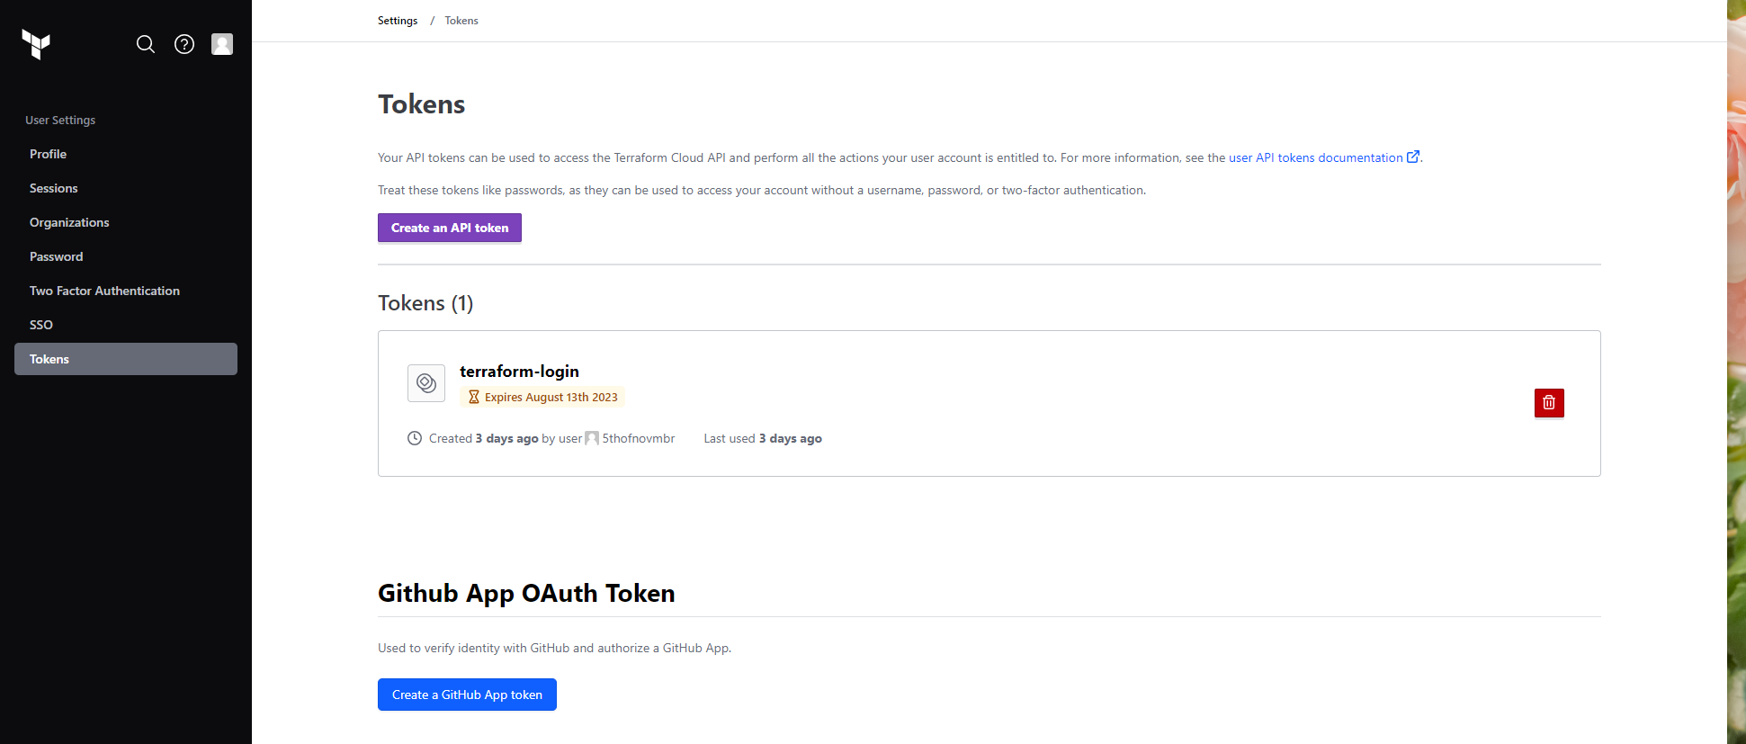
Task: Select the highlighted Tokens sidebar entry
Action: click(x=49, y=359)
